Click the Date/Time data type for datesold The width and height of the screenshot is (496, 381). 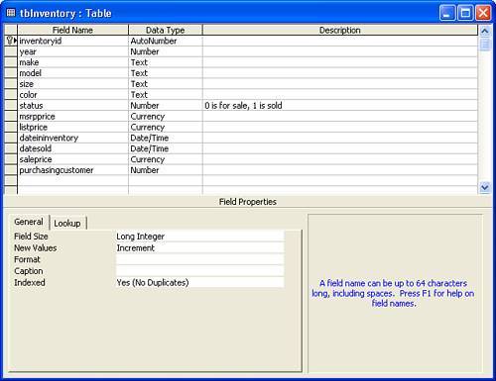pyautogui.click(x=166, y=148)
